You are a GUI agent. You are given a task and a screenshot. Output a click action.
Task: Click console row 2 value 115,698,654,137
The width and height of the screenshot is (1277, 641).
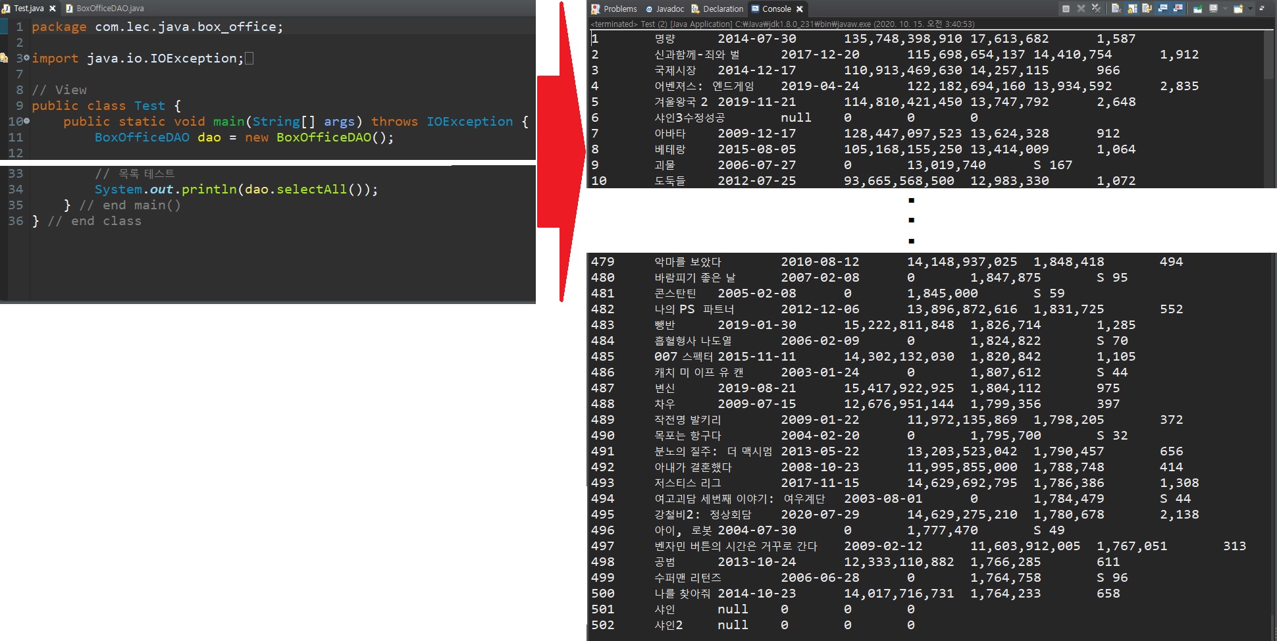[966, 55]
